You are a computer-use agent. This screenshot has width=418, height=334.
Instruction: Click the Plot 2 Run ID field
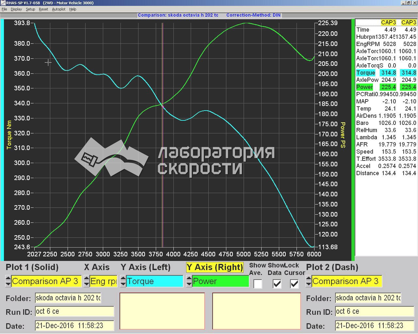pyautogui.click(x=375, y=311)
